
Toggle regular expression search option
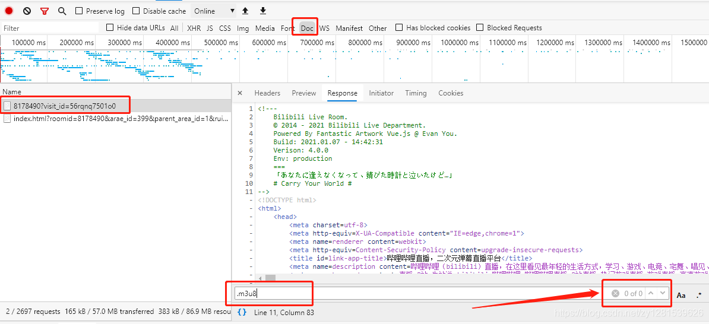click(699, 295)
